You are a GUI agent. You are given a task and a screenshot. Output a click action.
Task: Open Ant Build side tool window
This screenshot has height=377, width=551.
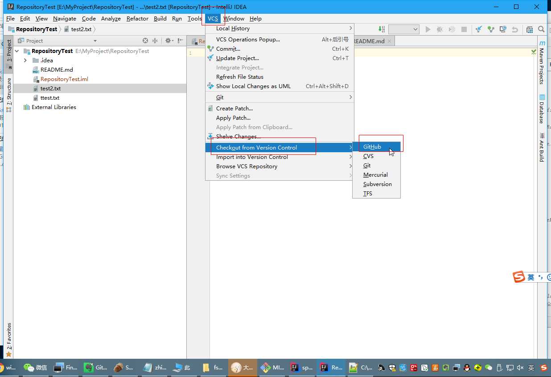tap(542, 147)
